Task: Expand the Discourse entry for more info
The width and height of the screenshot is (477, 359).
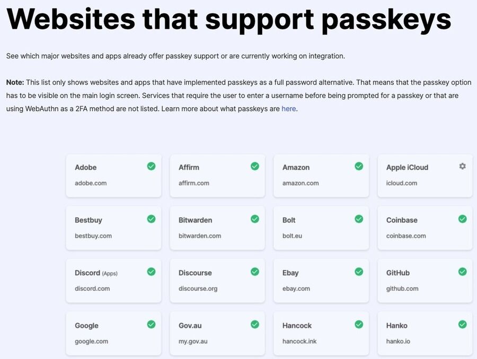Action: [217, 280]
